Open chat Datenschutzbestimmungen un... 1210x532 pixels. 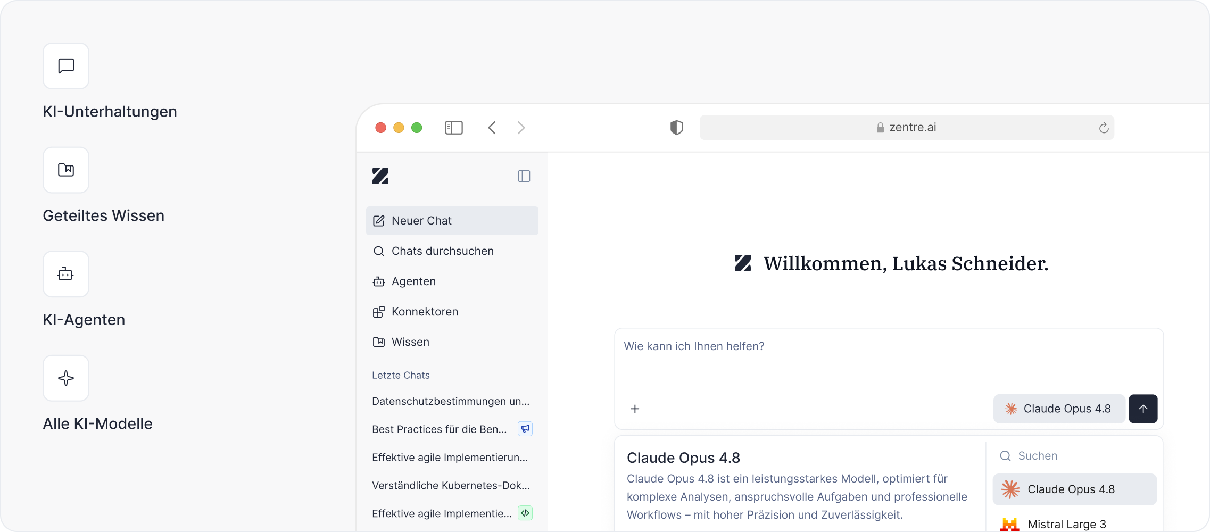[451, 401]
